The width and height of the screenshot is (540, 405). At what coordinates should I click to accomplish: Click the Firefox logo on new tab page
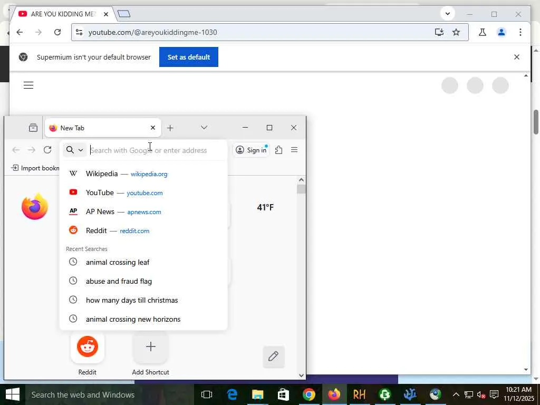click(x=34, y=207)
